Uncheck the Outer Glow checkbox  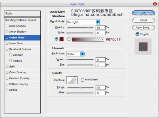[x=7, y=38]
